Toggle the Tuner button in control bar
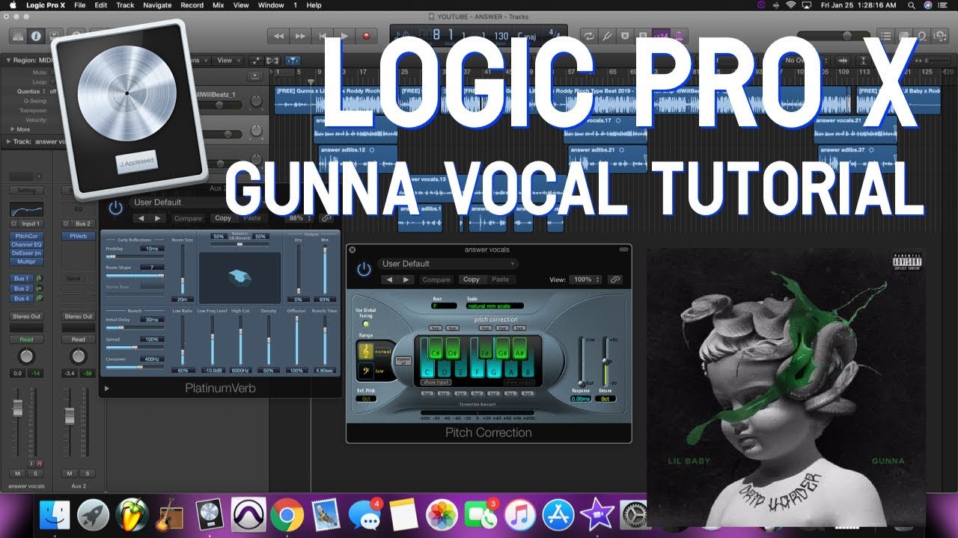The height and width of the screenshot is (538, 958). [607, 35]
